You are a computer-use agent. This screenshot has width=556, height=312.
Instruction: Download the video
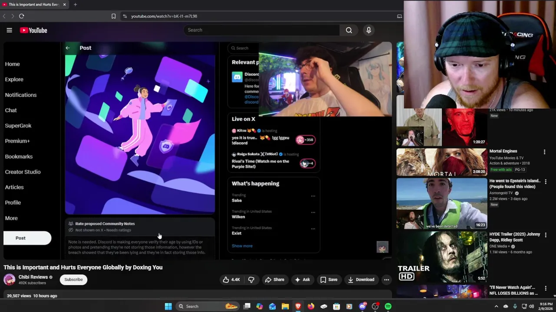pyautogui.click(x=361, y=279)
